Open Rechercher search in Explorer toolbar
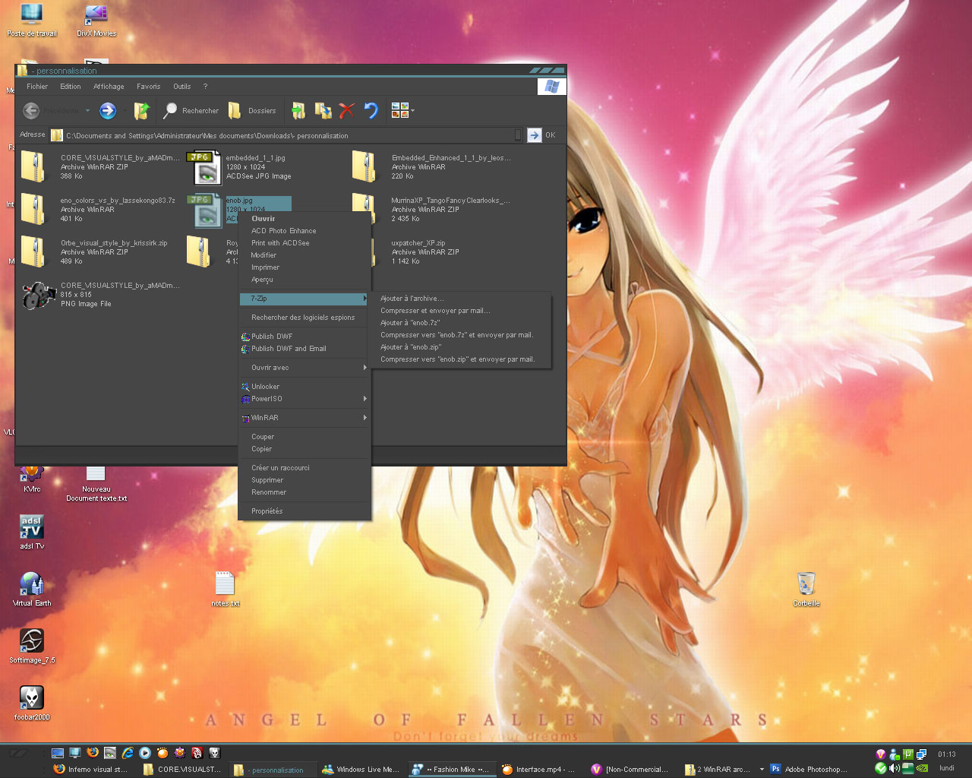The height and width of the screenshot is (778, 972). 191,111
